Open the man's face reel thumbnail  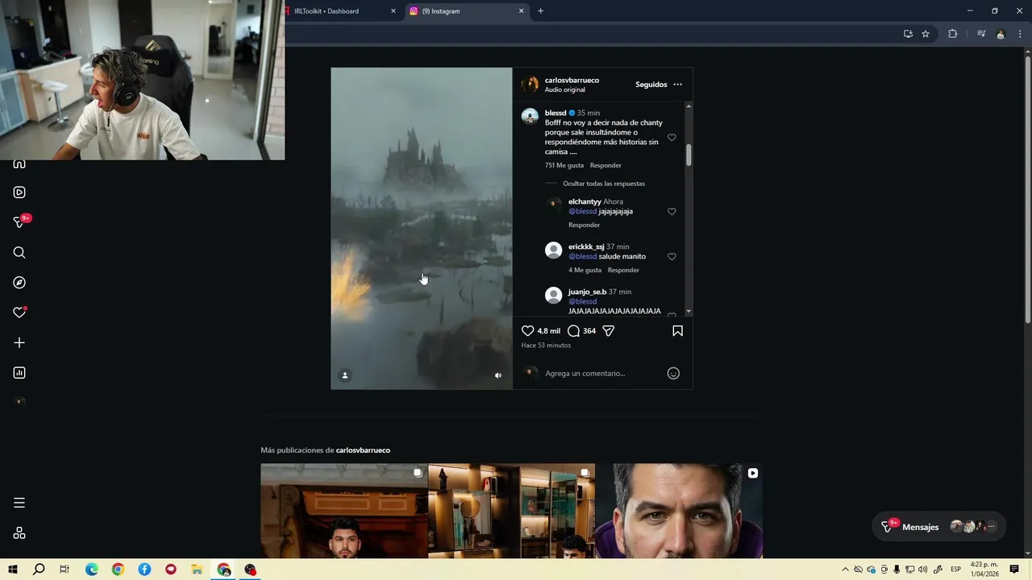(680, 511)
